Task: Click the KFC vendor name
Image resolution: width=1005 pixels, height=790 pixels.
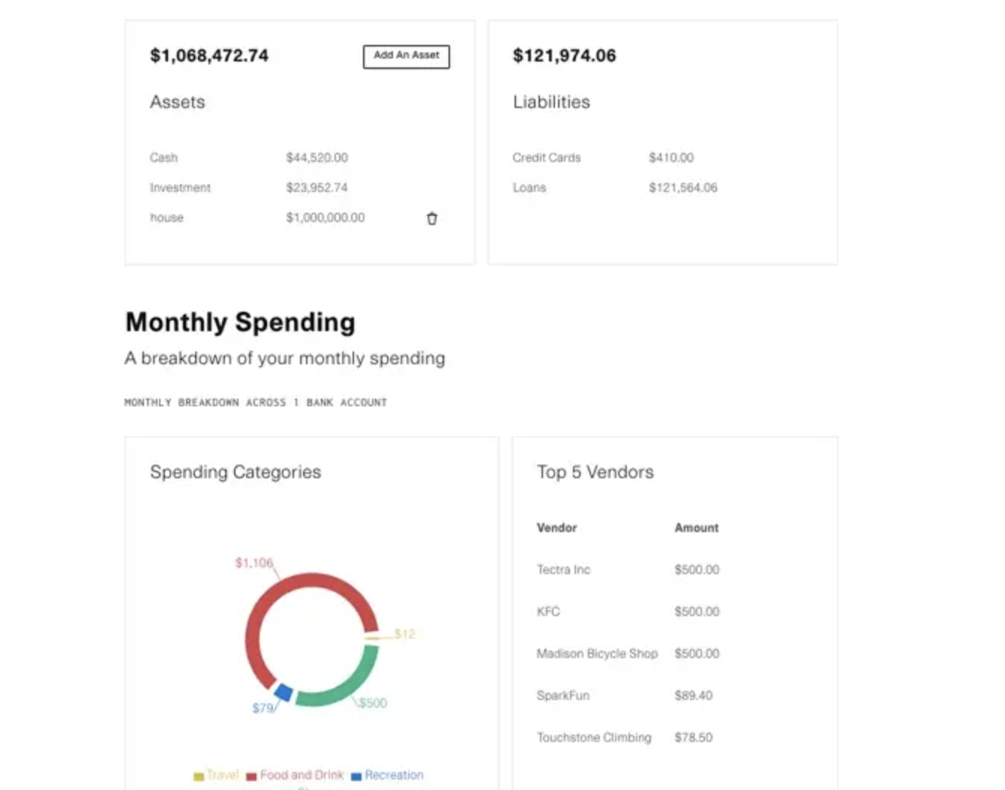Action: [x=548, y=612]
